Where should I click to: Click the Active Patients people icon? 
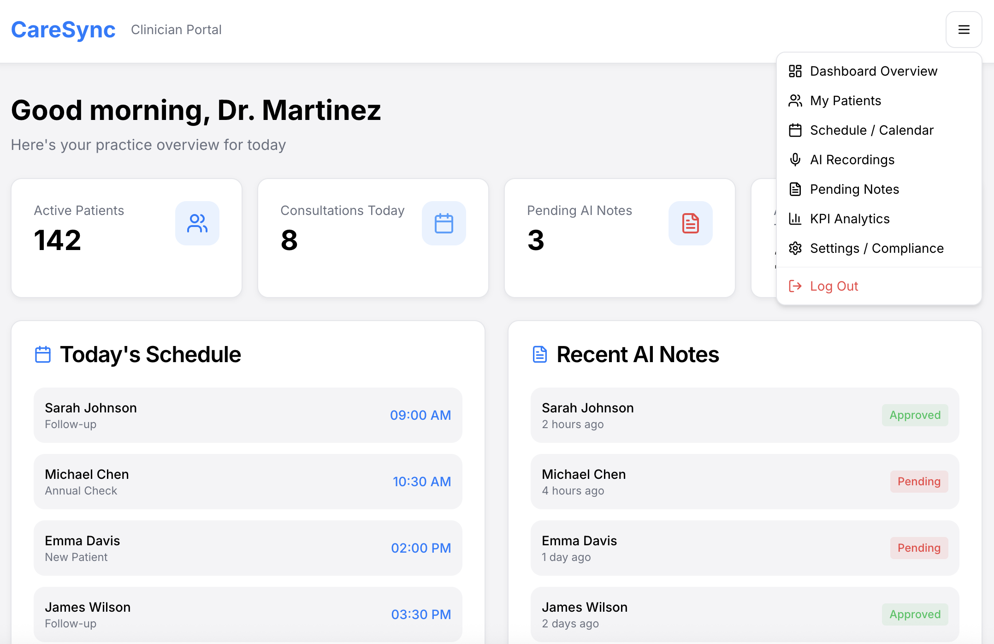click(x=197, y=223)
